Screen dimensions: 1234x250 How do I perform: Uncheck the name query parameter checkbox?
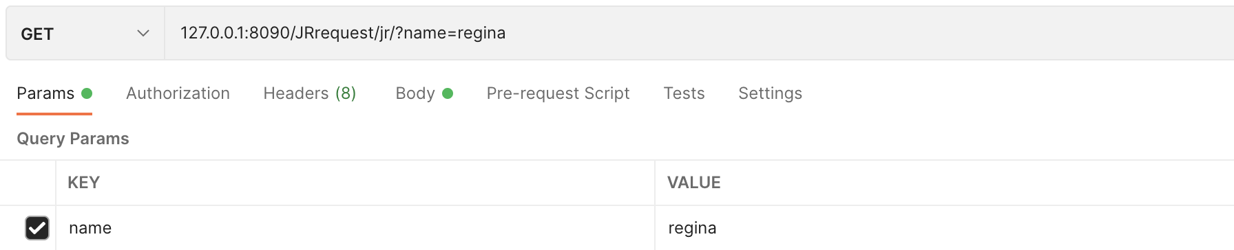(37, 228)
